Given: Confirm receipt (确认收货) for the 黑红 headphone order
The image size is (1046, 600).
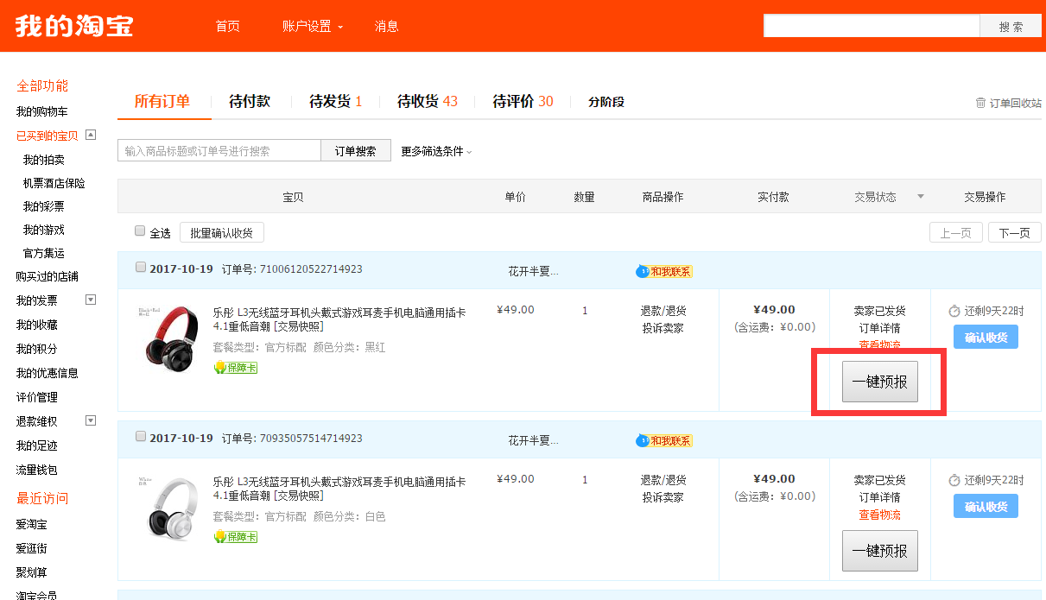Looking at the screenshot, I should [x=986, y=338].
